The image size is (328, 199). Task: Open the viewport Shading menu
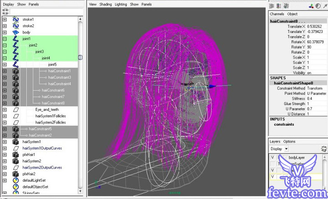point(105,4)
